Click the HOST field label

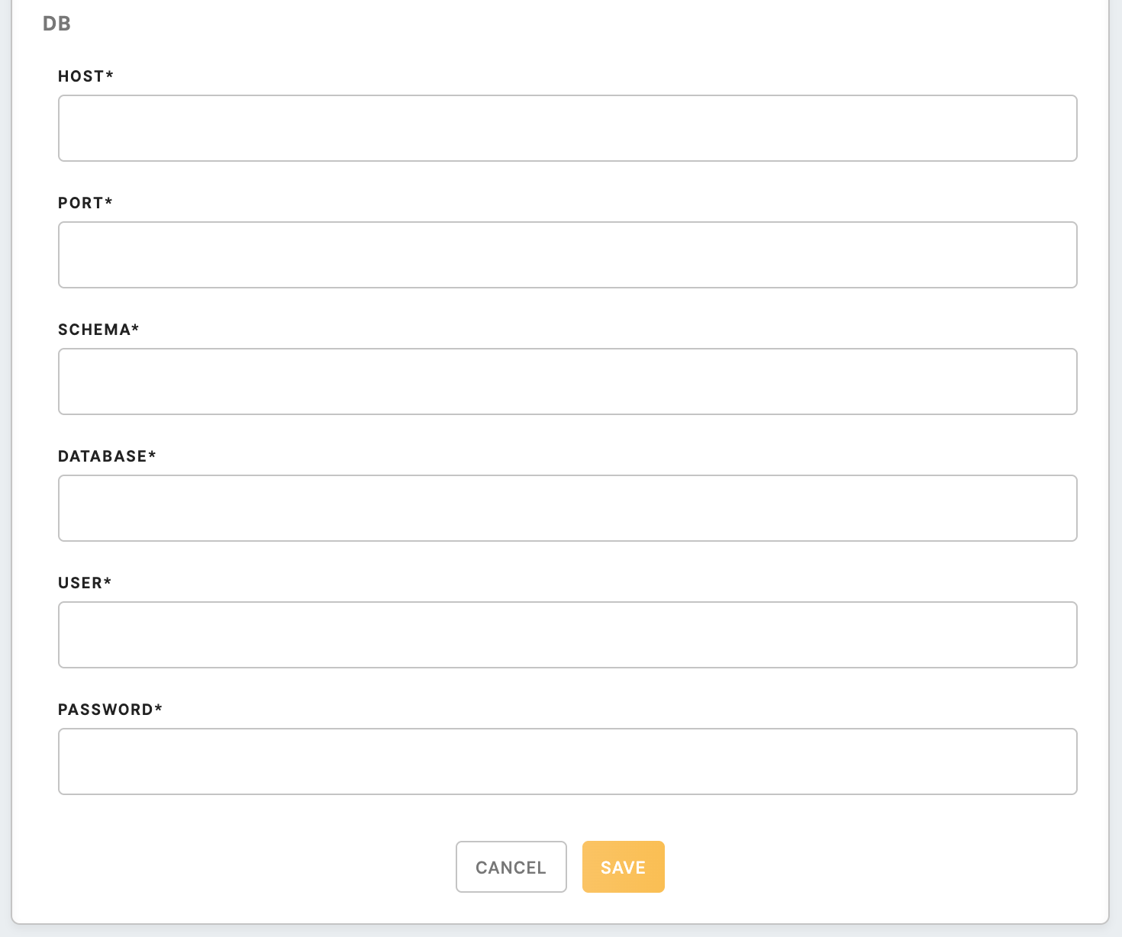coord(81,76)
